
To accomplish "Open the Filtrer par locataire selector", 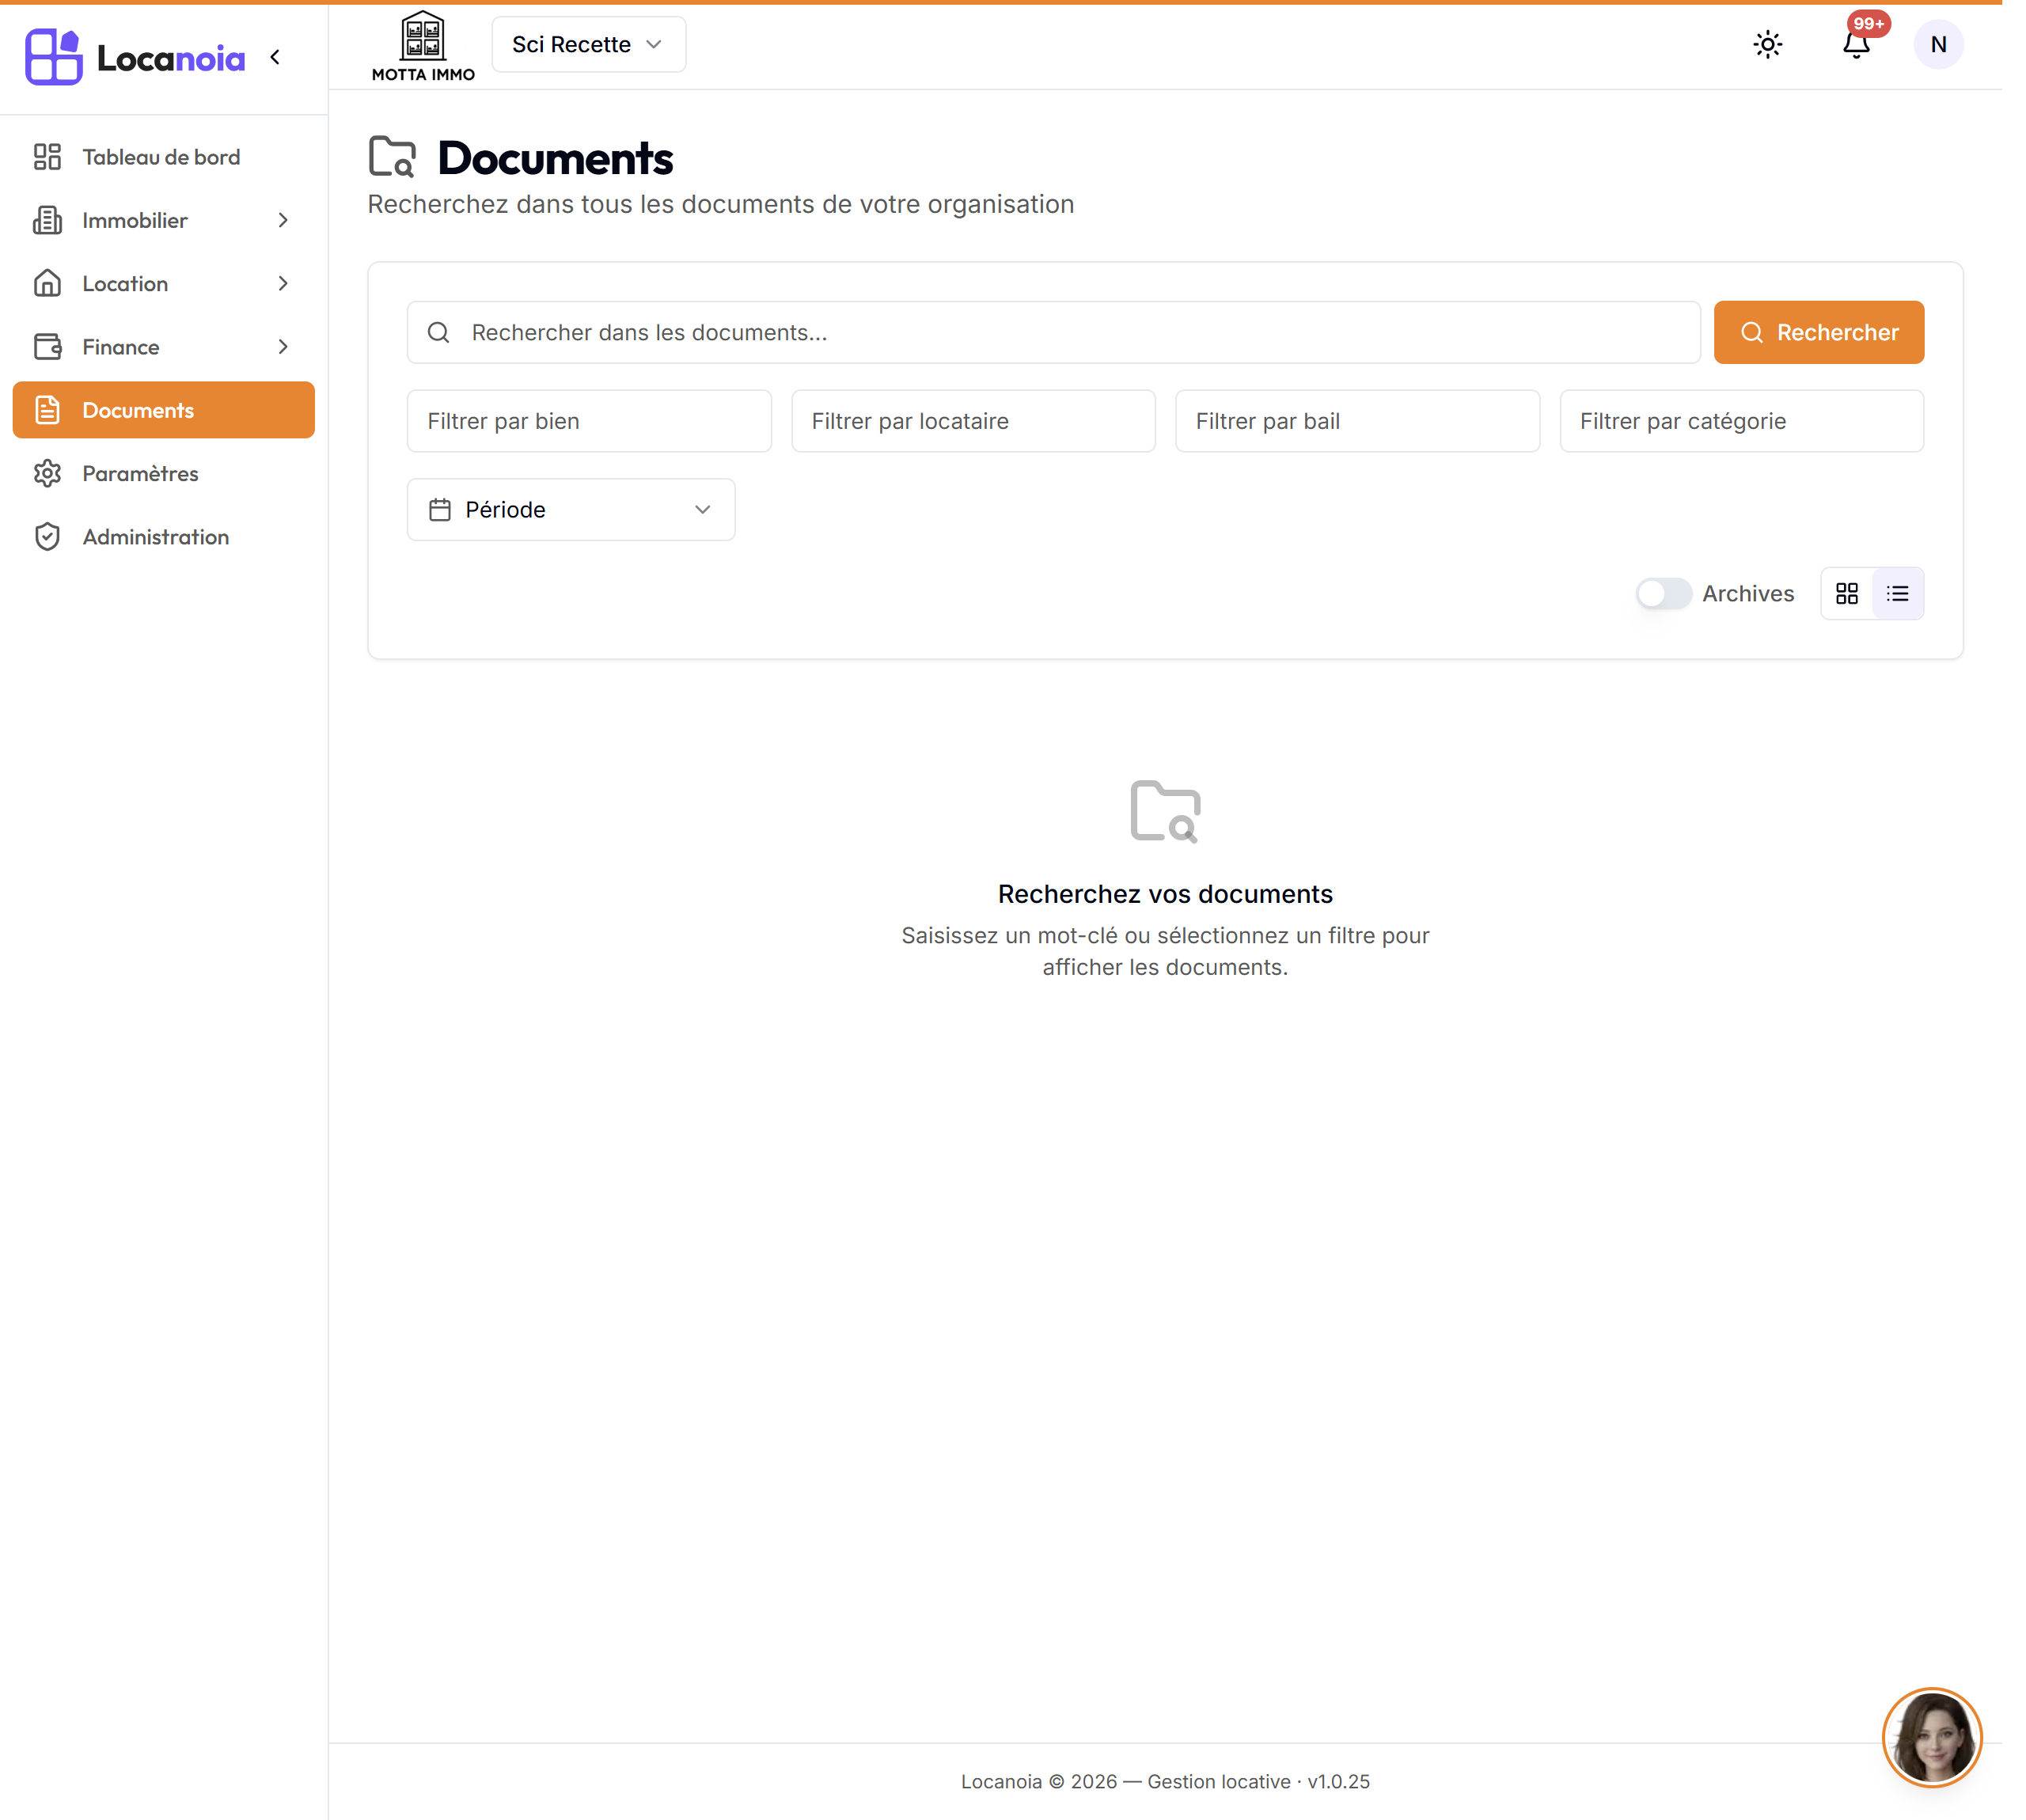I will click(x=973, y=421).
